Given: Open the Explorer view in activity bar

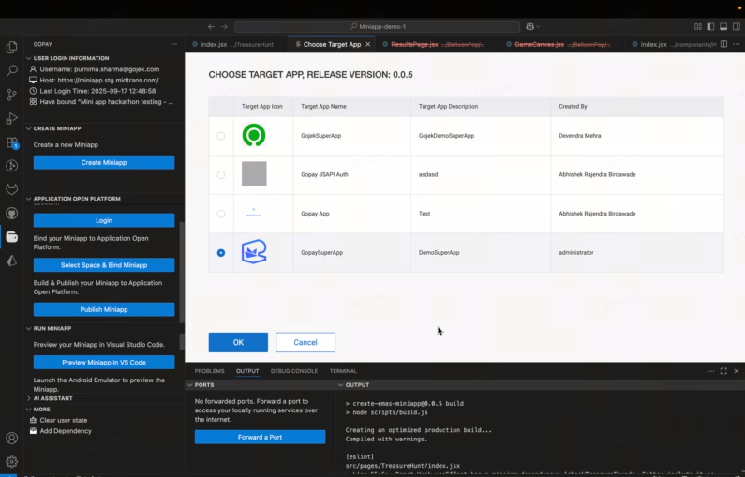Looking at the screenshot, I should pos(12,47).
